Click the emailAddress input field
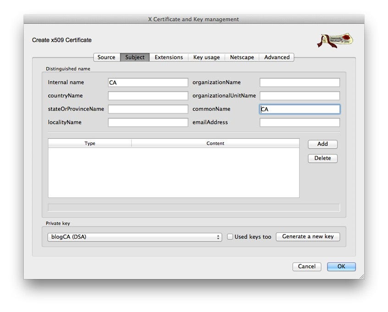Image resolution: width=388 pixels, height=312 pixels. click(299, 122)
